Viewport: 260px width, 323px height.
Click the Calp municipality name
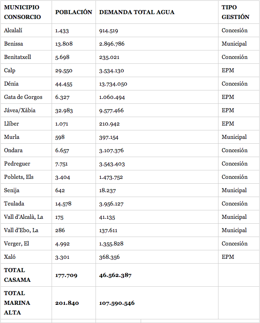pos(10,70)
